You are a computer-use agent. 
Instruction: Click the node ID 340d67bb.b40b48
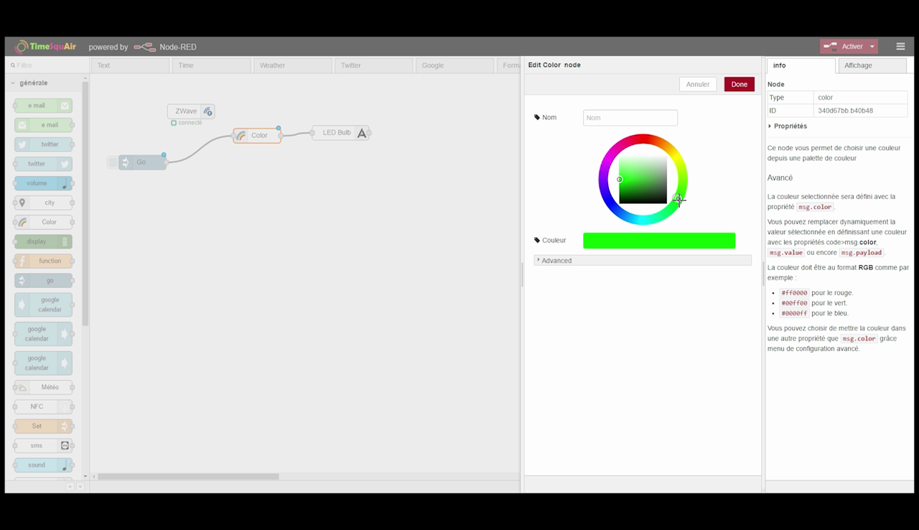click(845, 111)
